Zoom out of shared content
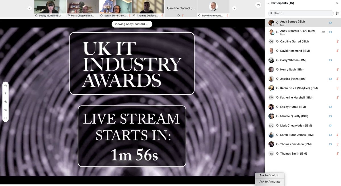The image size is (341, 186). [x=5, y=110]
